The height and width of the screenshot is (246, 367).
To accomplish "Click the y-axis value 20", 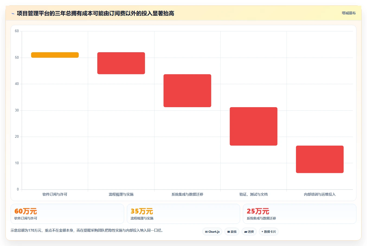I will (x=17, y=137).
